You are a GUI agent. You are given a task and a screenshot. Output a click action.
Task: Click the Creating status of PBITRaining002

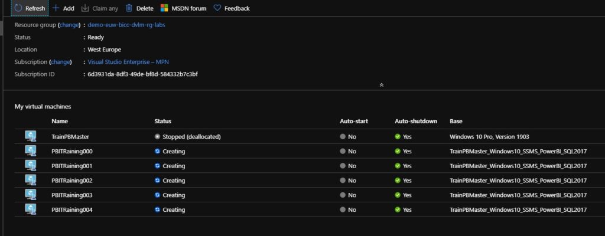(x=170, y=181)
